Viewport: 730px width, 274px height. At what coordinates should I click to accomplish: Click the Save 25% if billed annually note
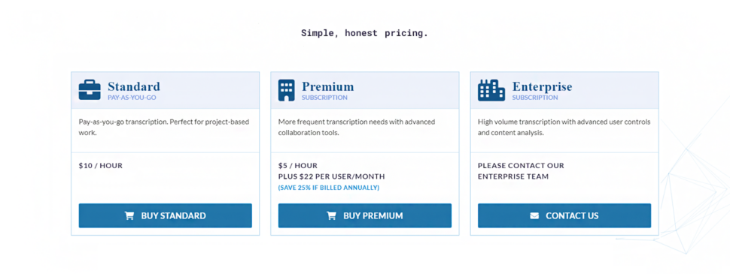329,188
